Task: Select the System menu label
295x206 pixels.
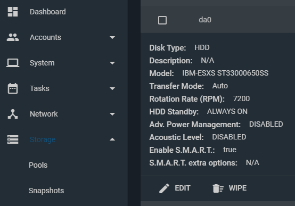Action: click(x=42, y=63)
